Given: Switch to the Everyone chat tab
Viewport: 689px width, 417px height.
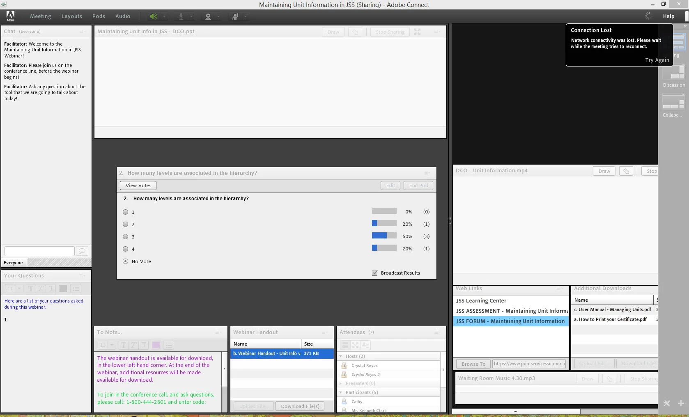Looking at the screenshot, I should pos(14,263).
